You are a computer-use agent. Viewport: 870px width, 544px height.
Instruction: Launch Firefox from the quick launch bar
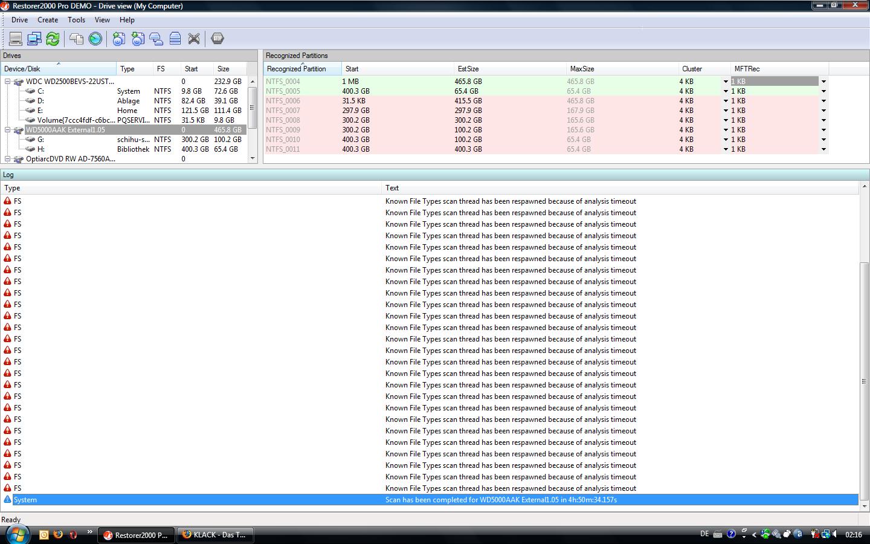[58, 535]
